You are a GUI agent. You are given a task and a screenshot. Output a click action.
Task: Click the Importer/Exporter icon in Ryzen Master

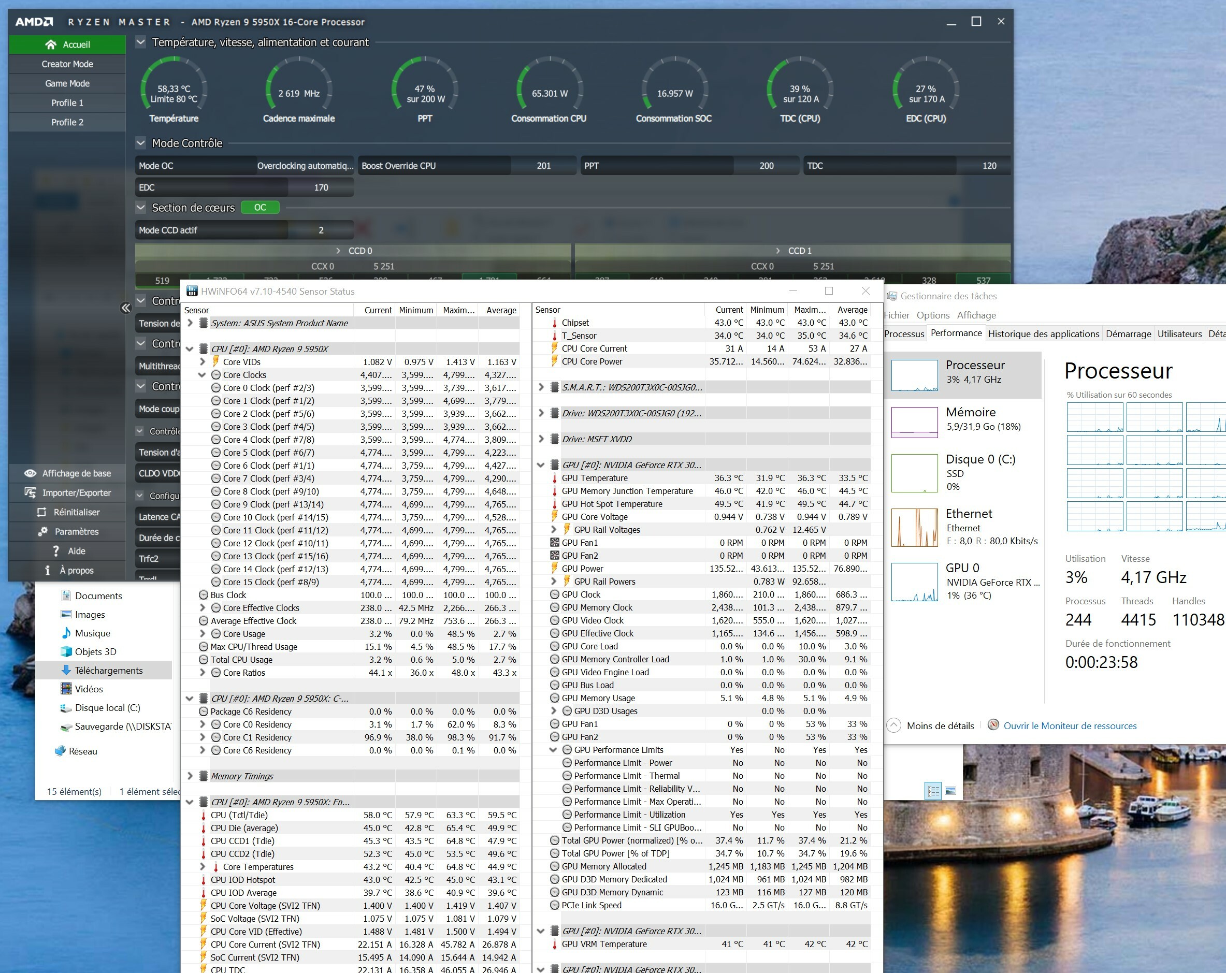(30, 493)
